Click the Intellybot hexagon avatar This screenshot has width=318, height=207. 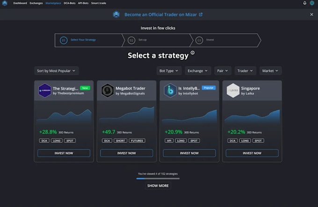(x=170, y=90)
